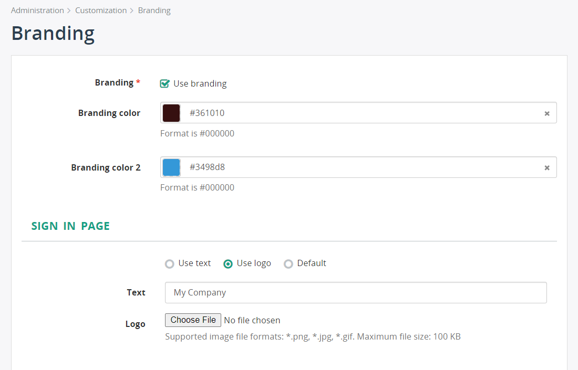
Task: Select the Use text radio button
Action: pyautogui.click(x=170, y=264)
